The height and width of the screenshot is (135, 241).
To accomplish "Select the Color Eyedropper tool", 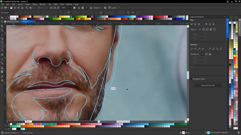I will click(2, 76).
